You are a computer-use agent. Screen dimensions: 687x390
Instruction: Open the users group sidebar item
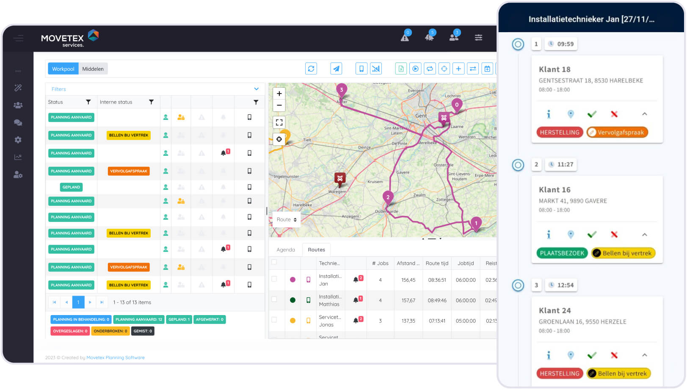point(18,105)
